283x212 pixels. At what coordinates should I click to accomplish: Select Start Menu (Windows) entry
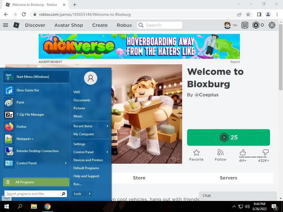coord(36,77)
